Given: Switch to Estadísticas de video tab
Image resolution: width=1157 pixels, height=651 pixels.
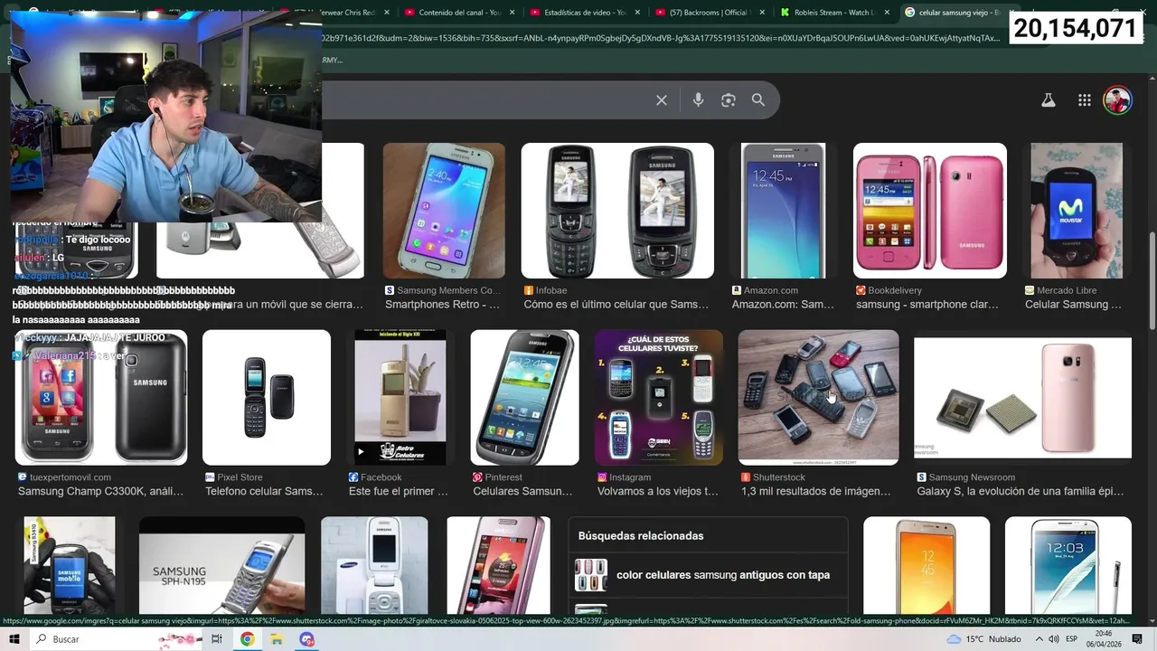Looking at the screenshot, I should coord(584,13).
